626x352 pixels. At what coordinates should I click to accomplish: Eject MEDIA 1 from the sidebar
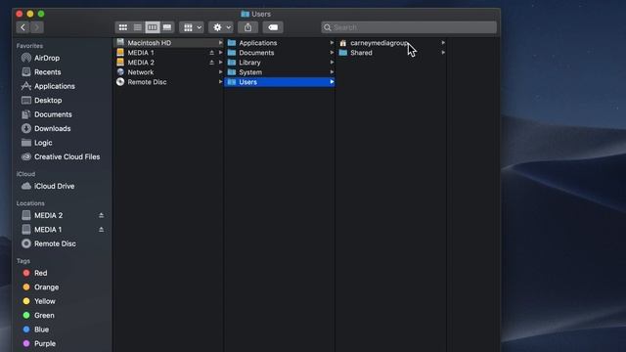pyautogui.click(x=102, y=230)
